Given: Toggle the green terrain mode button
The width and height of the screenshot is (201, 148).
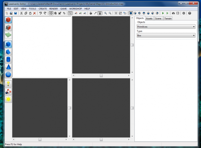Looking at the screenshot, I should point(8,35).
